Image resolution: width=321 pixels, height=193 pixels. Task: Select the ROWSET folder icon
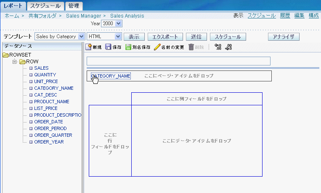coord(6,55)
